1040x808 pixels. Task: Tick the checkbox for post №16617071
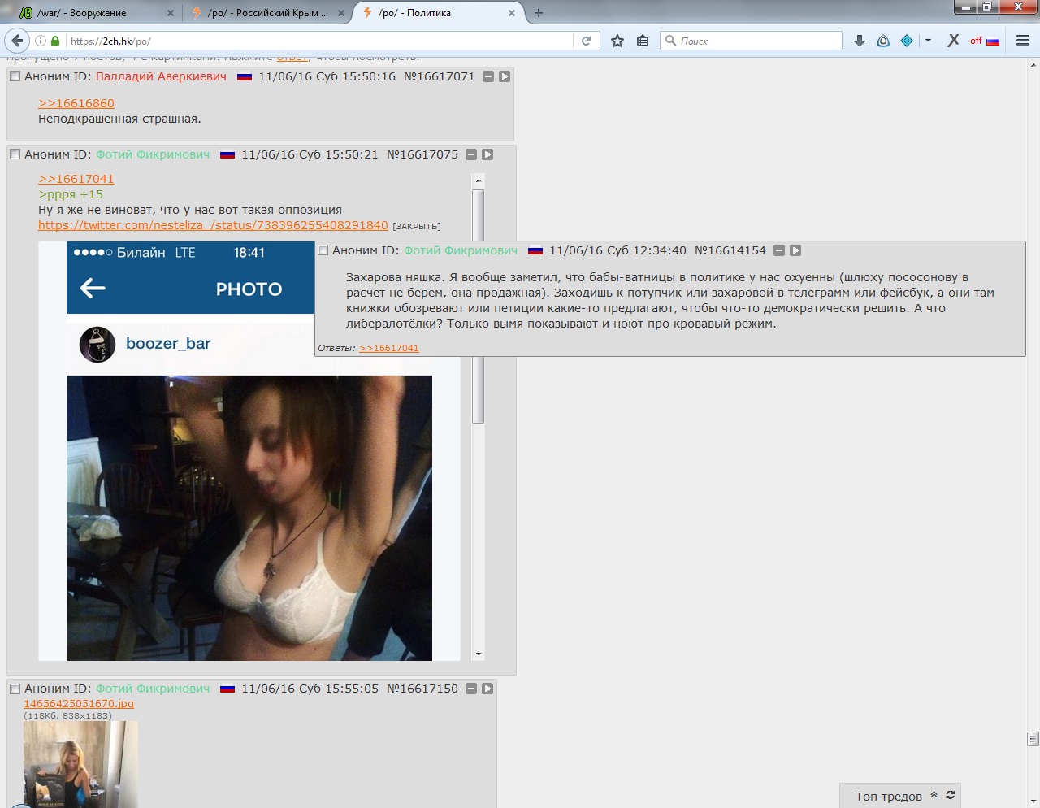pos(15,76)
